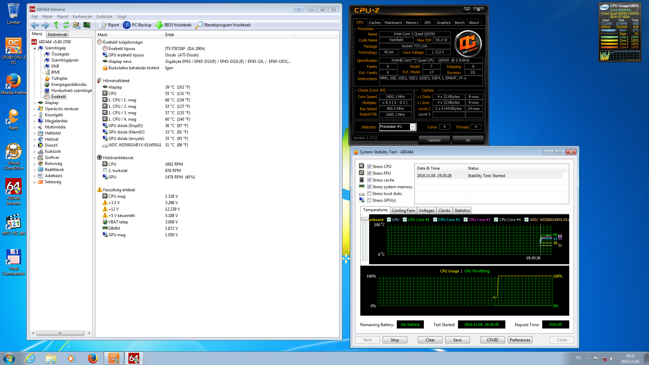Click the refresh icon in AIDA64 toolbar
Screen dimensions: 649x365
tap(66, 25)
